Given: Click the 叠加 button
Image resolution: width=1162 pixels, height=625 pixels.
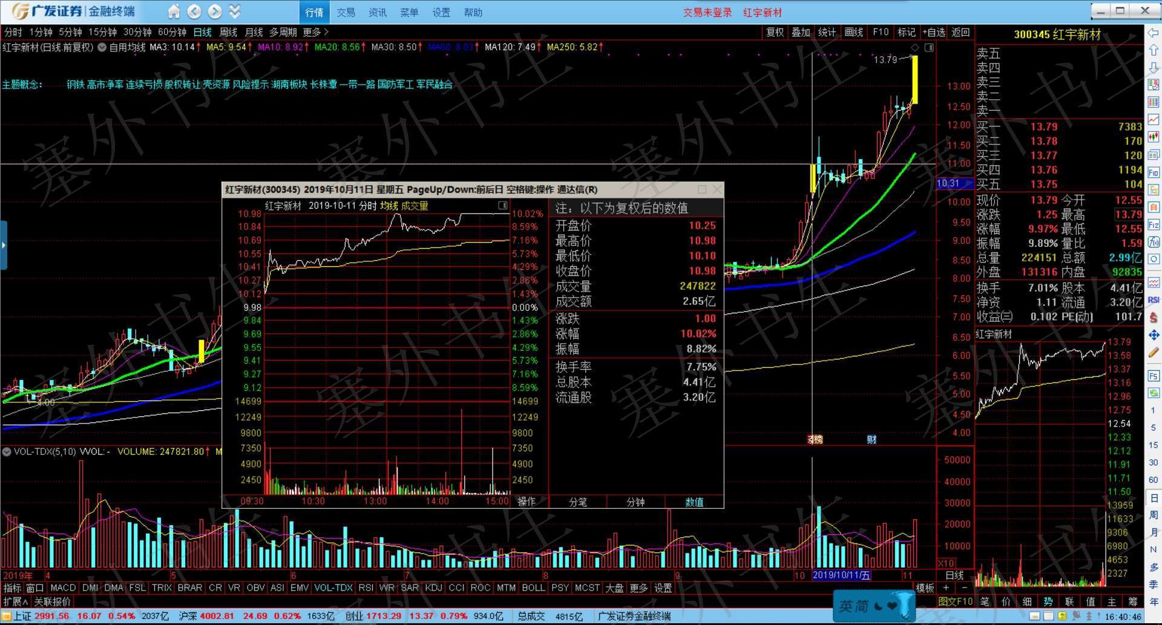Looking at the screenshot, I should coord(801,32).
